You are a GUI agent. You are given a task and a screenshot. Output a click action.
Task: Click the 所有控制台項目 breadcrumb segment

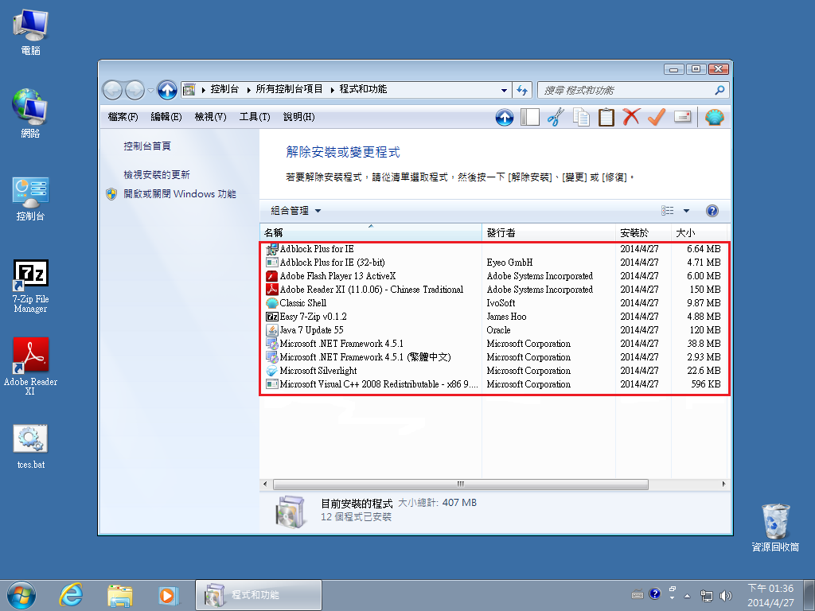(x=289, y=89)
